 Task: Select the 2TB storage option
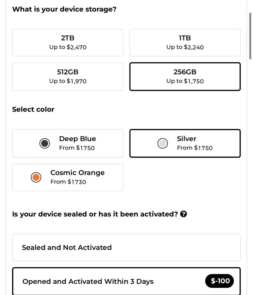(x=68, y=43)
